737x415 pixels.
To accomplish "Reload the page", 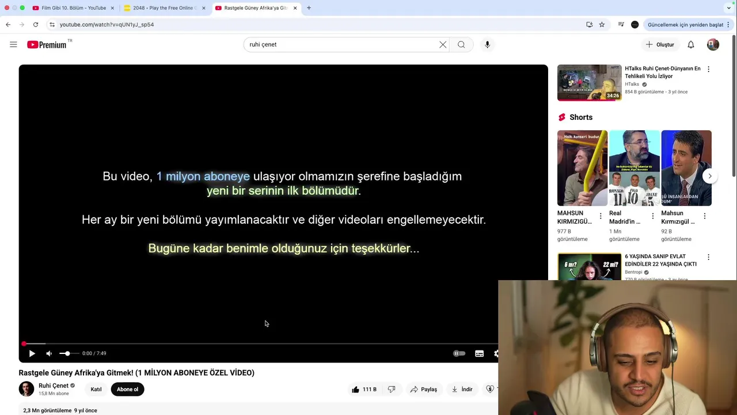I will [36, 25].
